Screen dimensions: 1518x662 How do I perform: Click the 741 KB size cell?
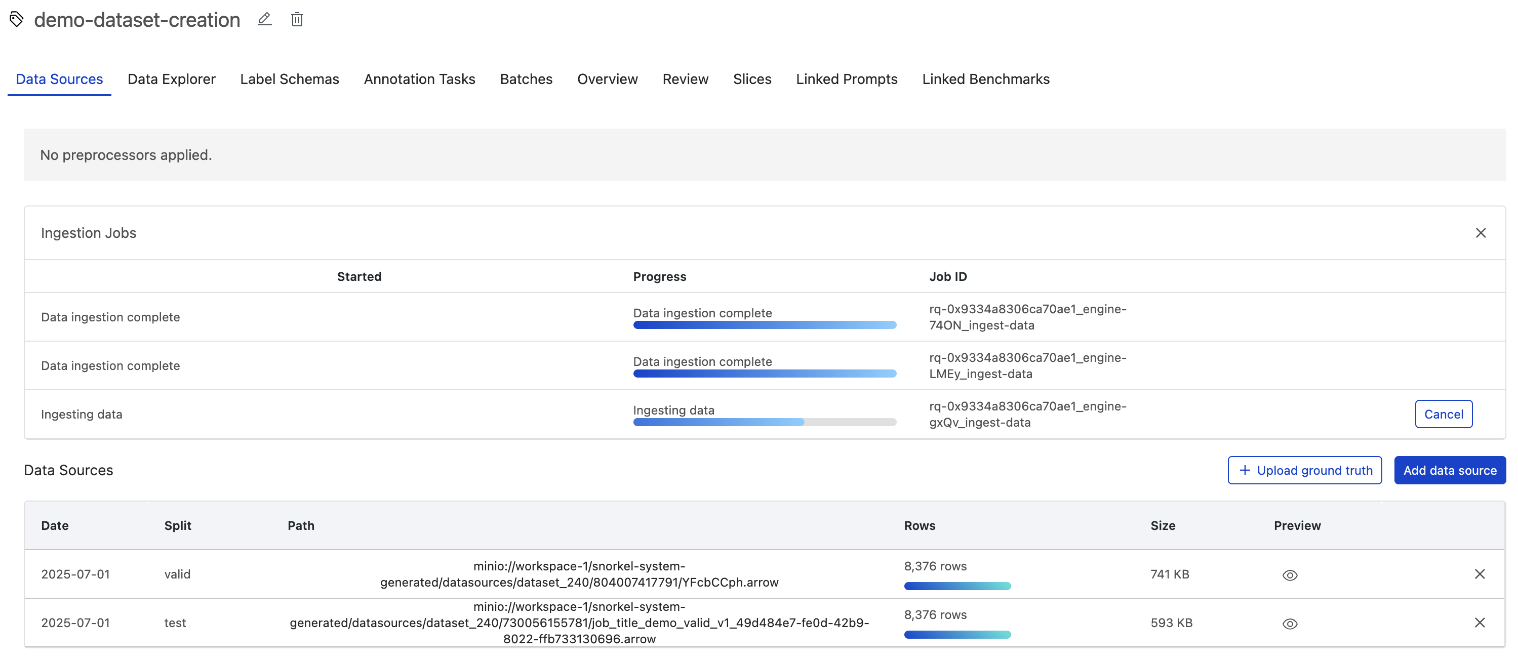click(1170, 573)
